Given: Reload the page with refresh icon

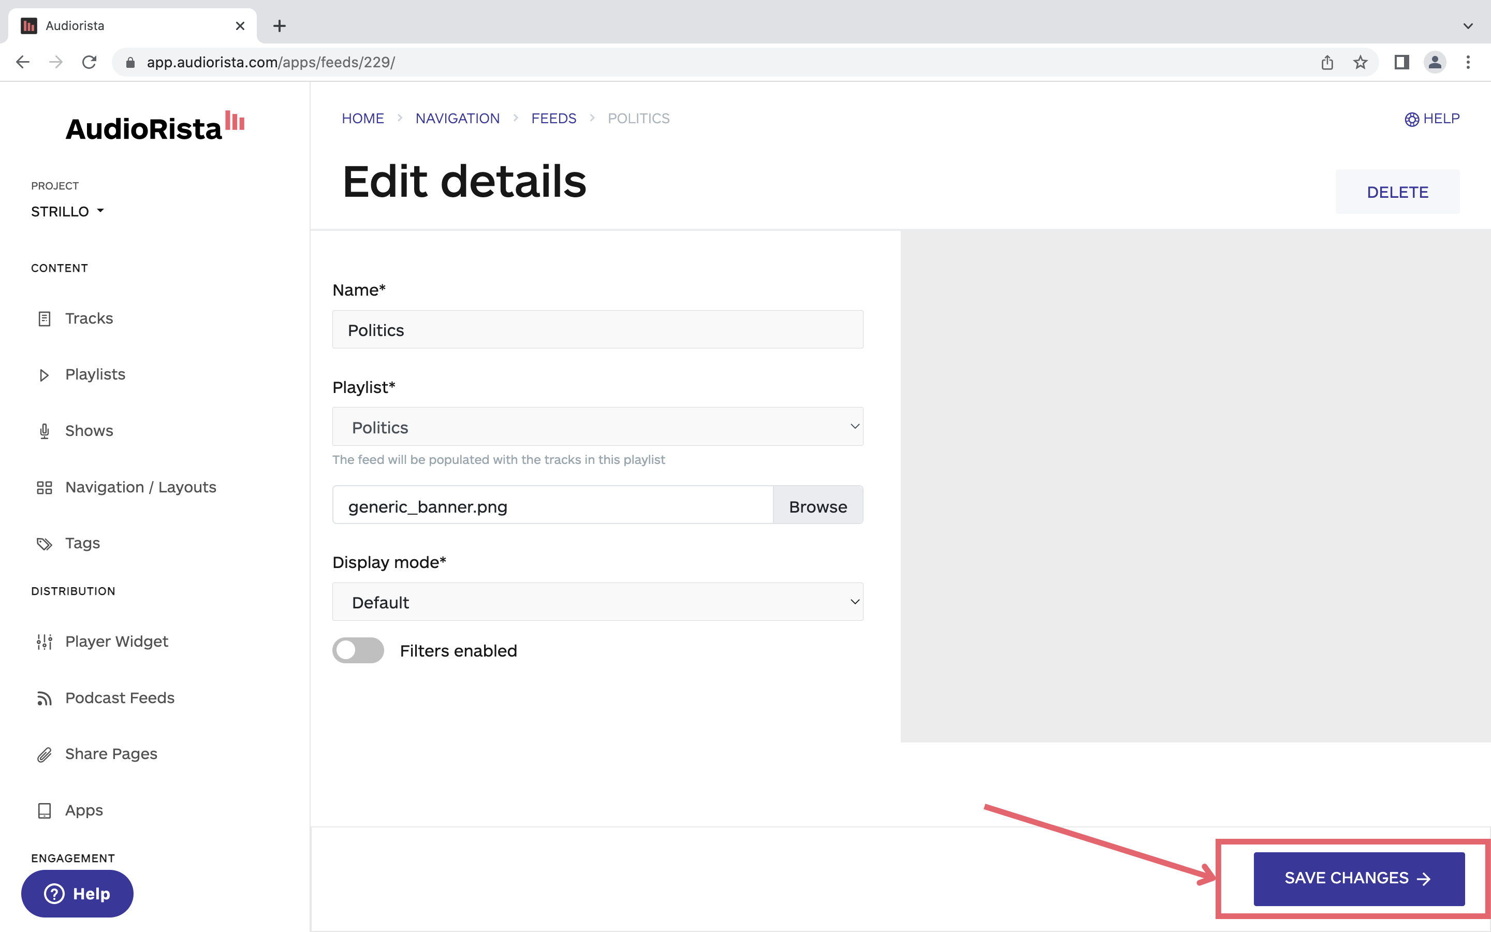Looking at the screenshot, I should [90, 62].
